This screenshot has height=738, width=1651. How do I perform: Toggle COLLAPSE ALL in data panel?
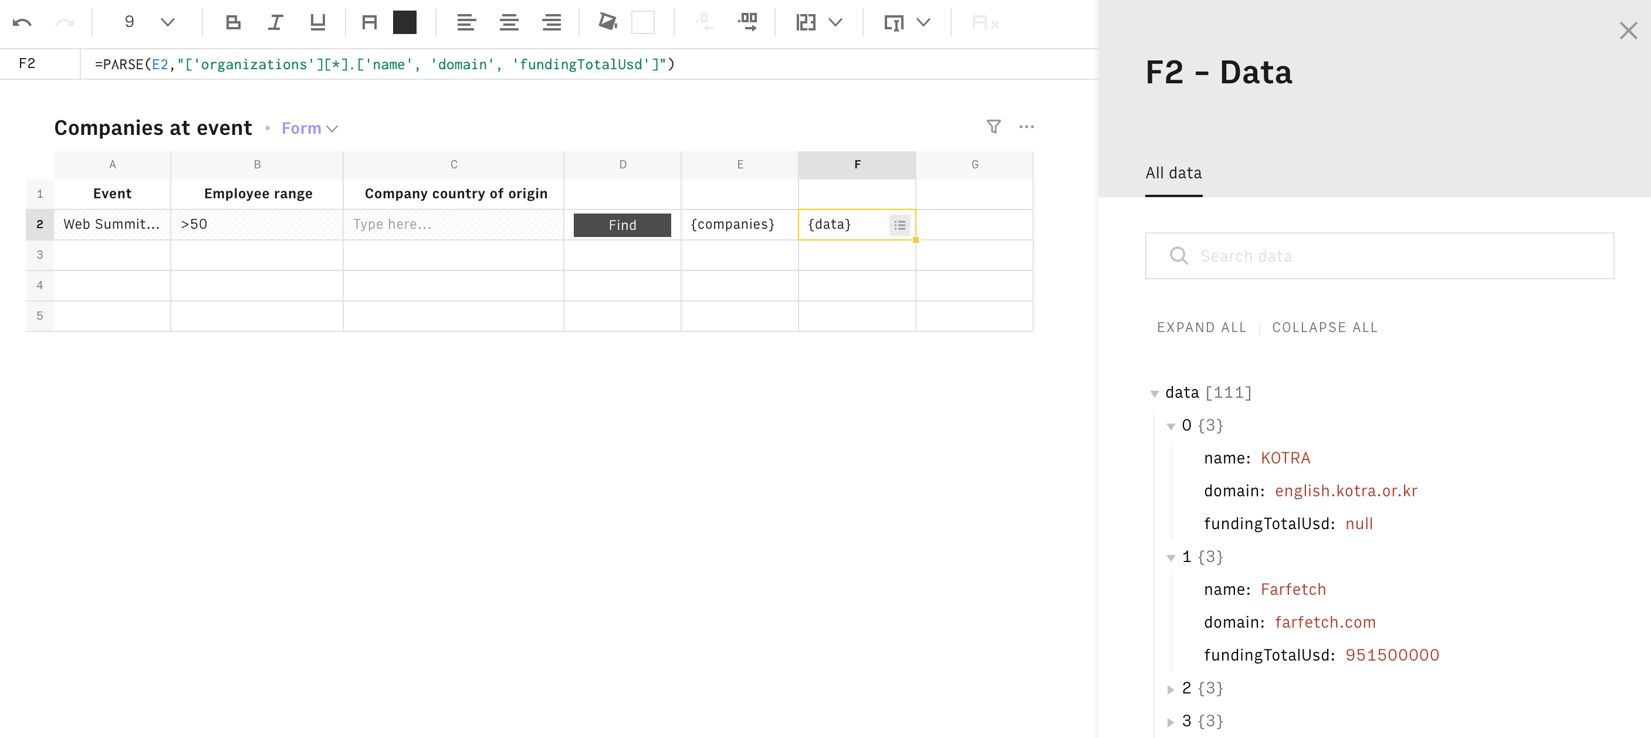tap(1325, 326)
